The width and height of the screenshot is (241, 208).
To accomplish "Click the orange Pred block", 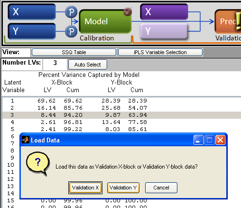I will (x=228, y=21).
